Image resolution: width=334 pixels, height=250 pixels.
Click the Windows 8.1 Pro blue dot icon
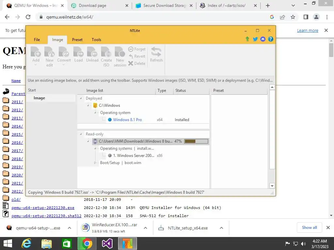click(x=110, y=120)
